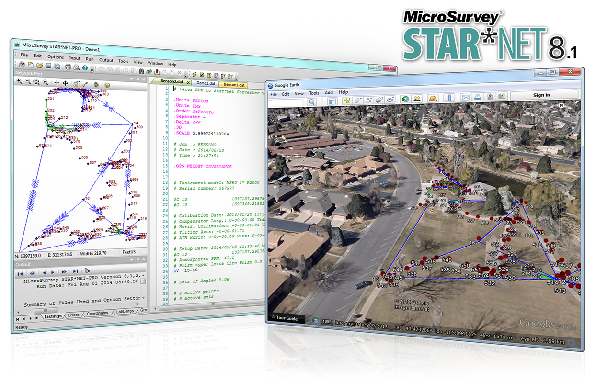The width and height of the screenshot is (596, 382).
Task: Click the green checkmark Data Check icon
Action: [202, 75]
